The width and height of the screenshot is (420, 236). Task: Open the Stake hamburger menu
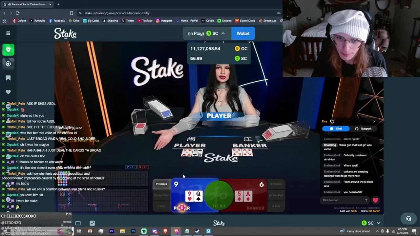tap(8, 33)
